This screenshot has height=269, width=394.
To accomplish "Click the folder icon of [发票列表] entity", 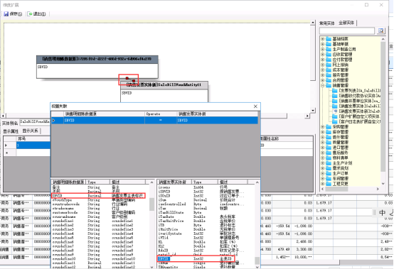I will [335, 91].
